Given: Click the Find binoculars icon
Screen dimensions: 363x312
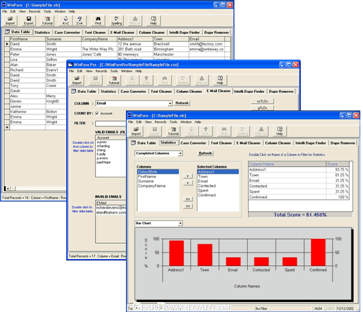Looking at the screenshot, I should 98,20.
